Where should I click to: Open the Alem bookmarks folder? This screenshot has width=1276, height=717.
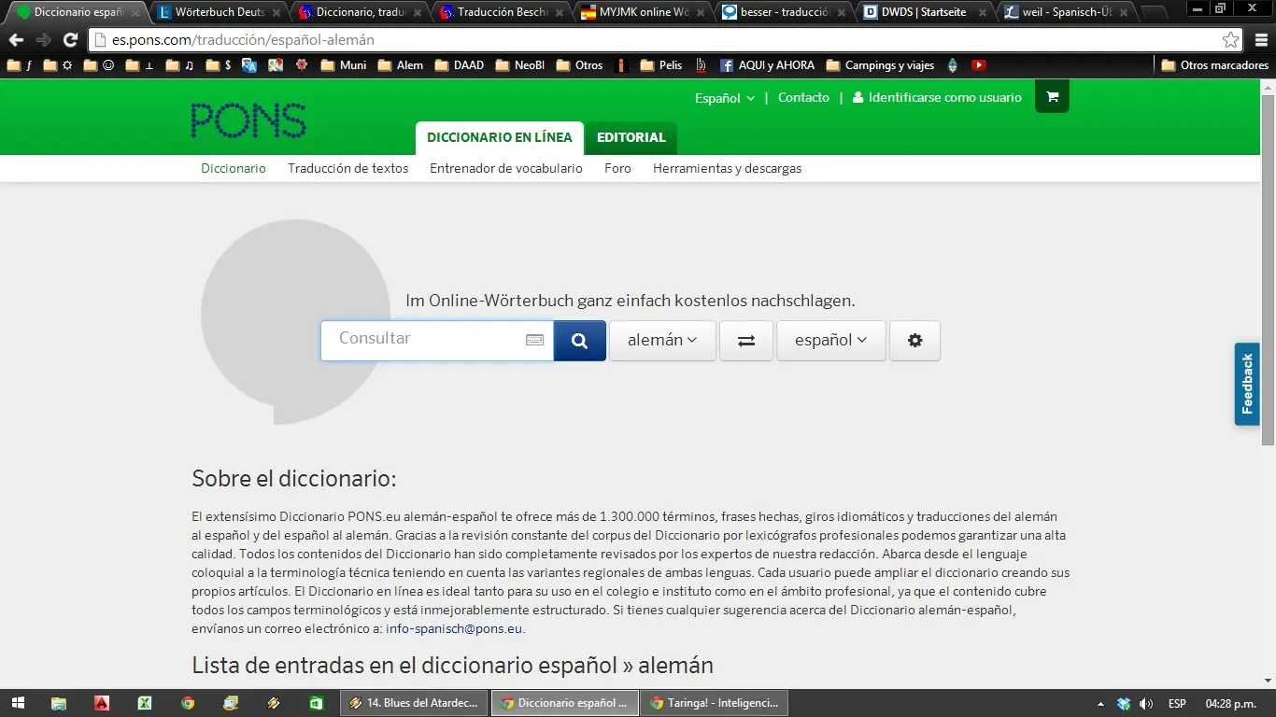[400, 65]
